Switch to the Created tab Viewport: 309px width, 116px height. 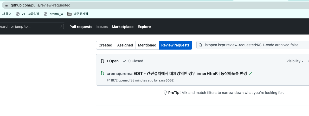click(x=105, y=45)
